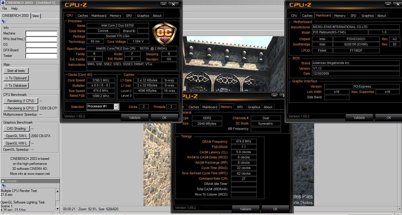This screenshot has height=215, width=402.
Task: Click the Machine input field
Action: pyautogui.click(x=41, y=33)
